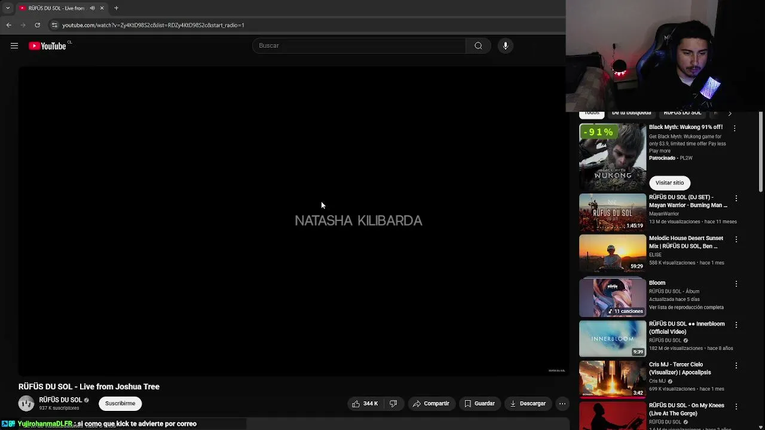Close the RÜFÜS DU SOL browser tab

coord(102,8)
